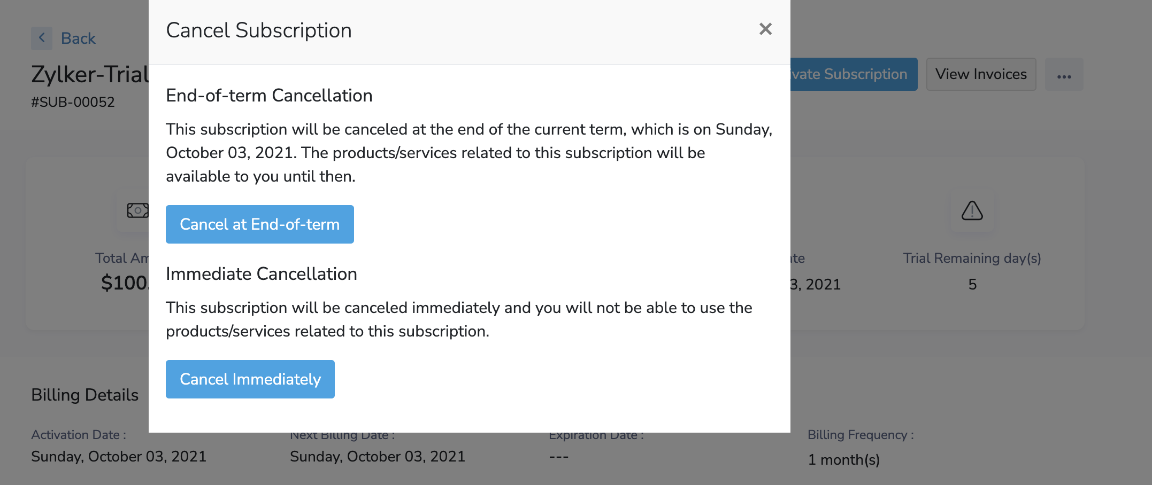Screen dimensions: 1152x485
Task: Click the Activate Subscription button
Action: [x=854, y=74]
